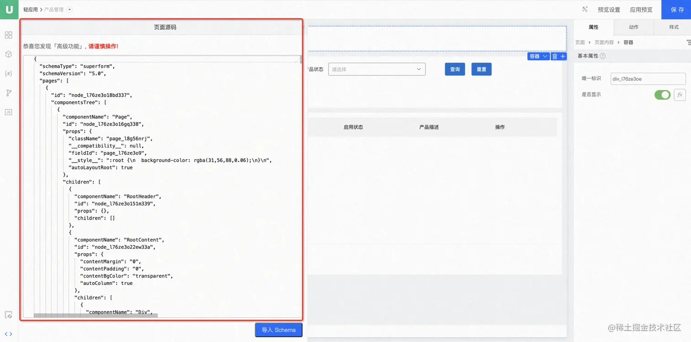Viewport: 691px width, 342px height.
Task: Click the horizontal scrollbar of the code editor
Action: [96, 316]
